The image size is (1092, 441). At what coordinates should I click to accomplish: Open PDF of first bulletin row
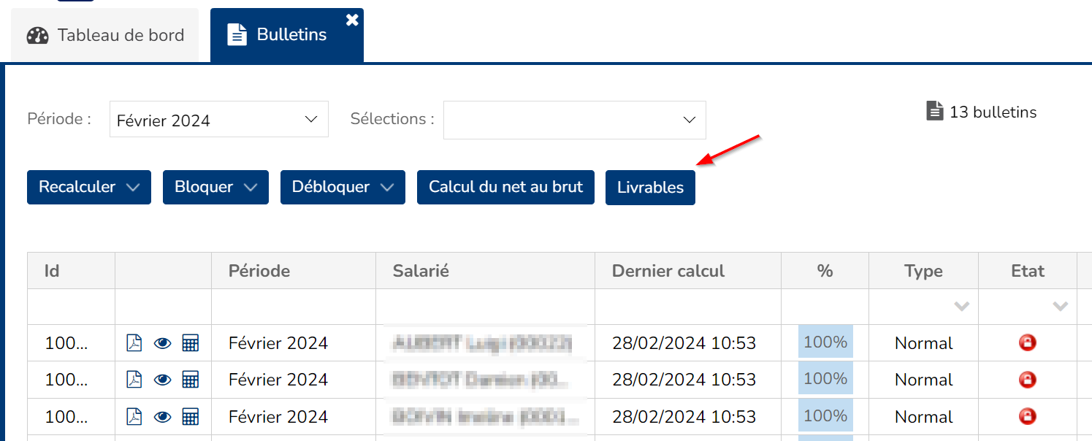tap(134, 342)
